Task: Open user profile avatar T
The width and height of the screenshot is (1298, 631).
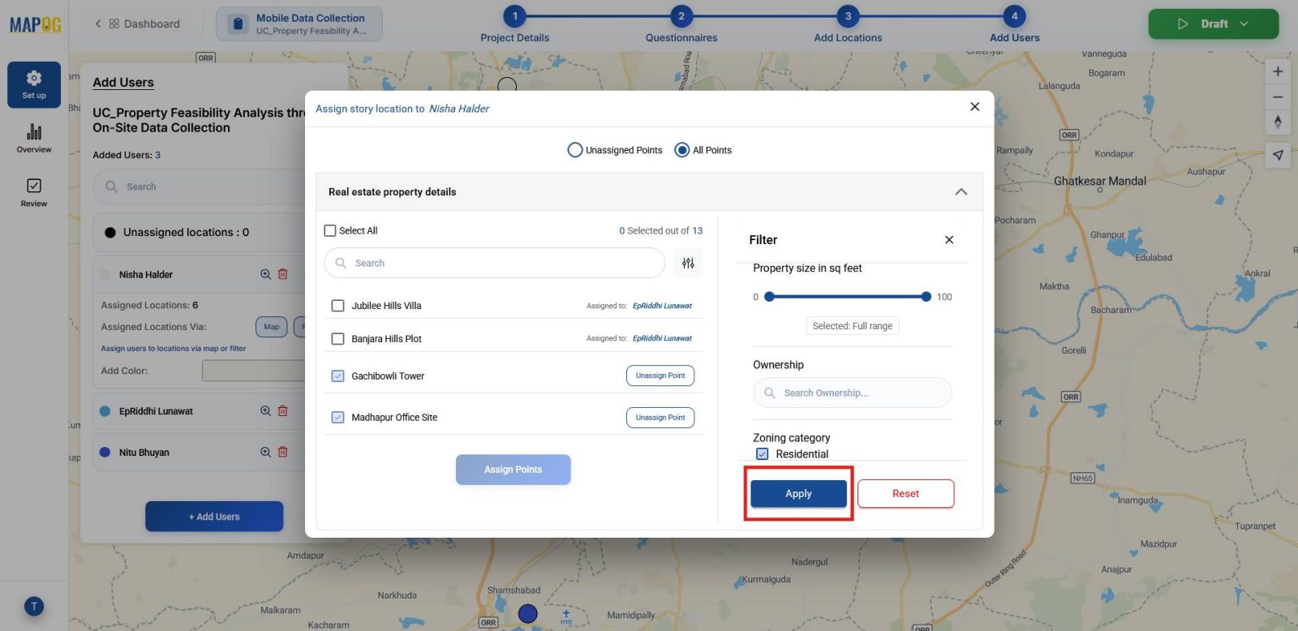Action: point(34,607)
